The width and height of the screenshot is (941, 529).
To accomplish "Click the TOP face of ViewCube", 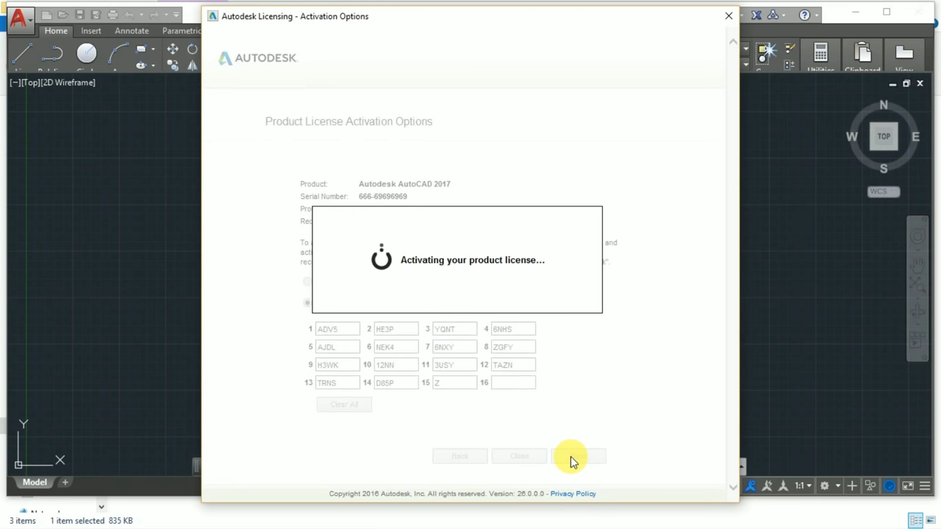I will pos(884,136).
